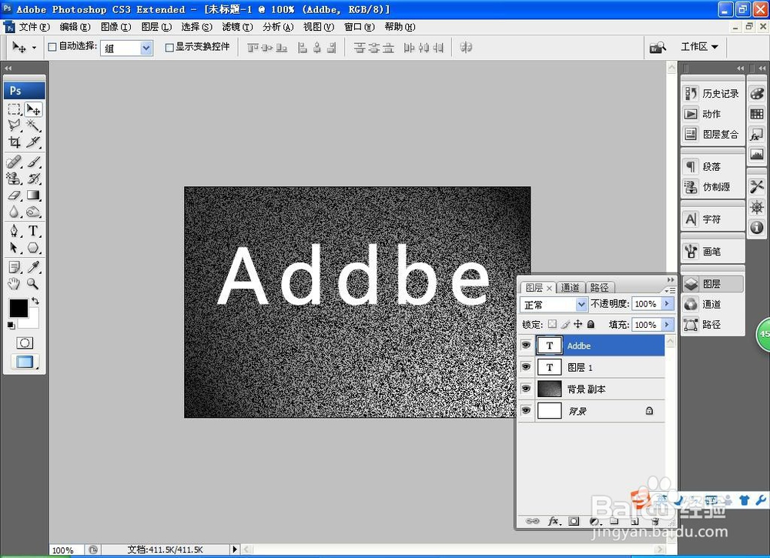Image resolution: width=770 pixels, height=558 pixels.
Task: Open the 组 auto-select dropdown
Action: [x=146, y=48]
